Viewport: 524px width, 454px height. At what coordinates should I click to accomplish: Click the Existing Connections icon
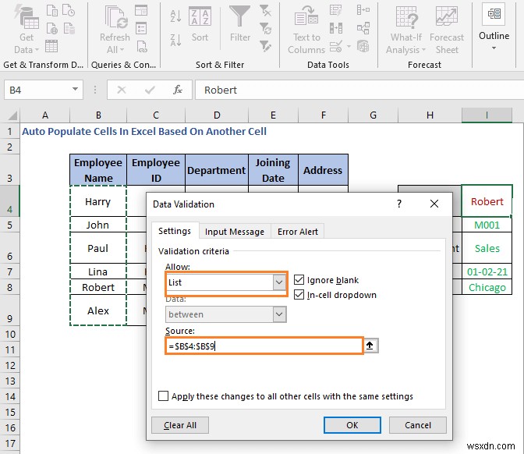coord(69,28)
